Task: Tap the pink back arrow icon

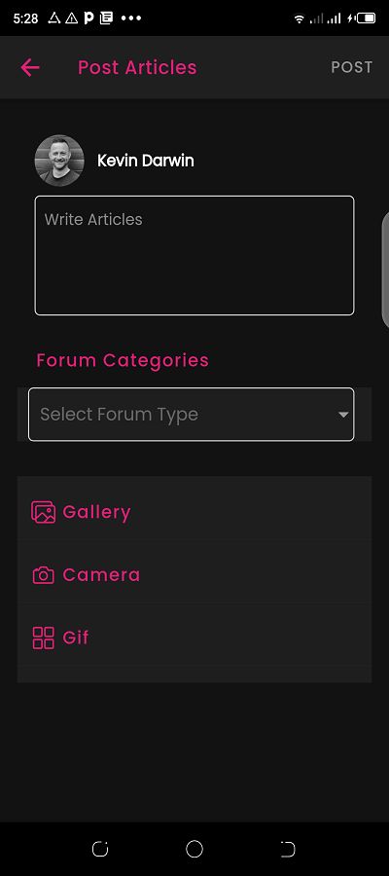Action: click(30, 67)
